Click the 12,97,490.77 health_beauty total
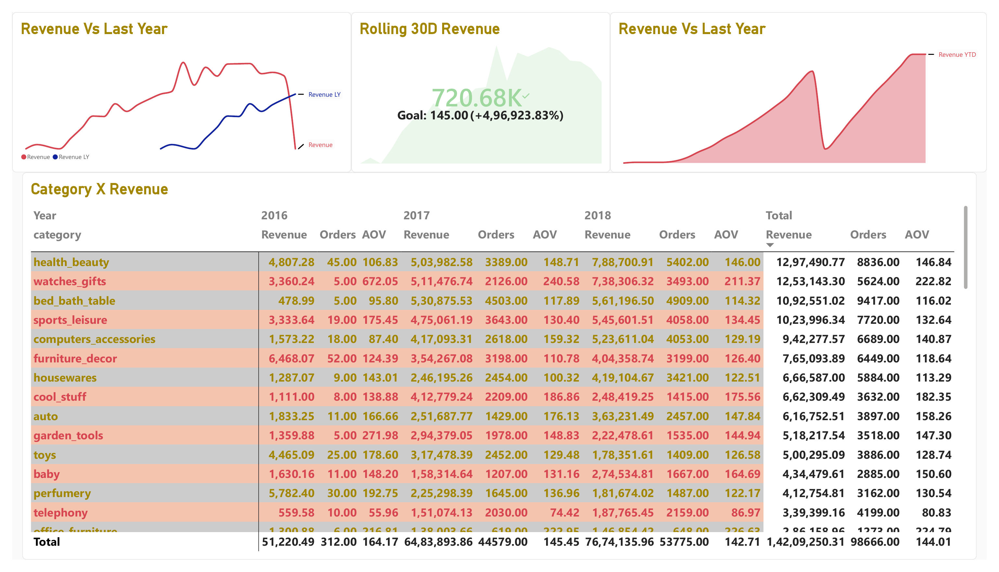 pos(810,262)
